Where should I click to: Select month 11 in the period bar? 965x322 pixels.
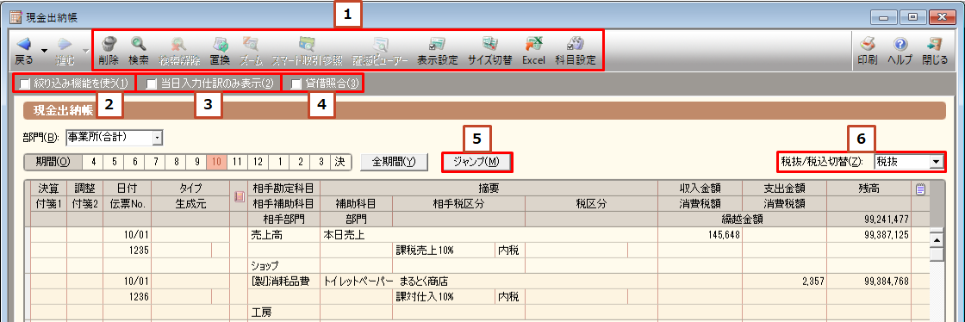(x=238, y=162)
